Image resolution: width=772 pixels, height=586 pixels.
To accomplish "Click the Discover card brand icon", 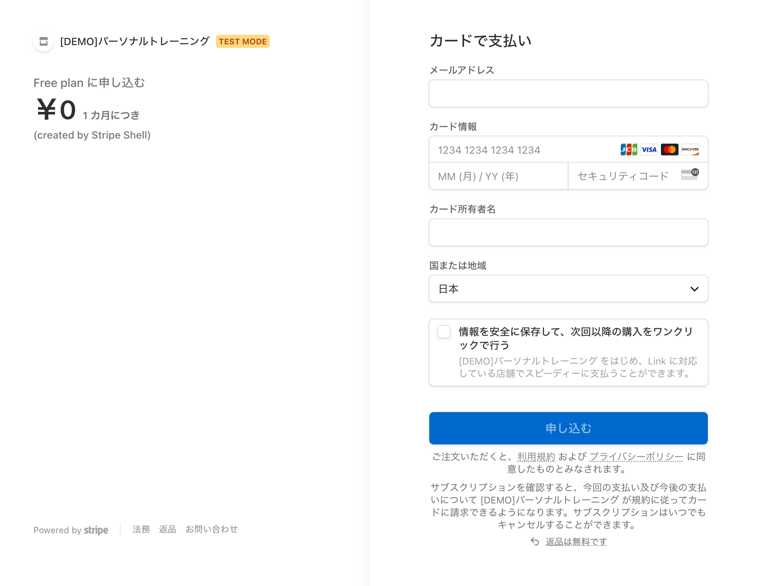I will point(690,149).
